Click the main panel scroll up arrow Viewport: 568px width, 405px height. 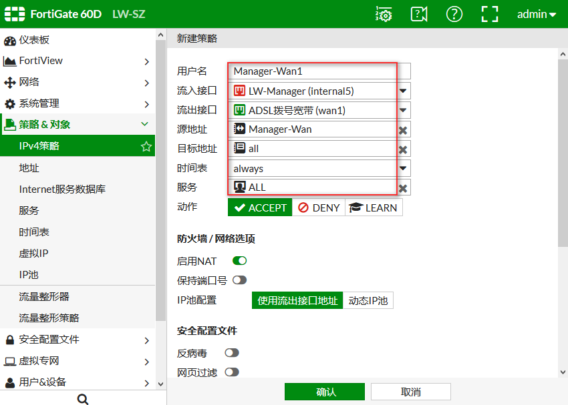(x=563, y=55)
